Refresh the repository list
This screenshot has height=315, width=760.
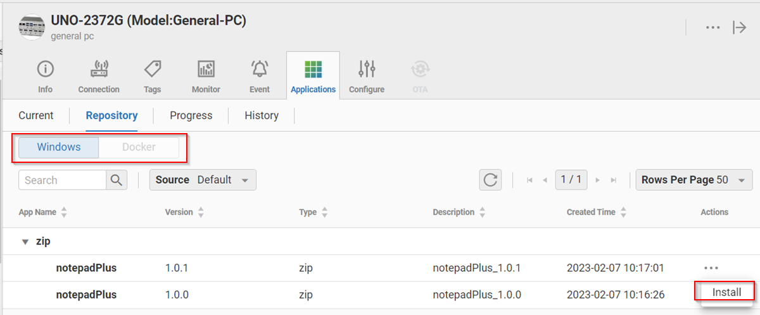click(490, 180)
